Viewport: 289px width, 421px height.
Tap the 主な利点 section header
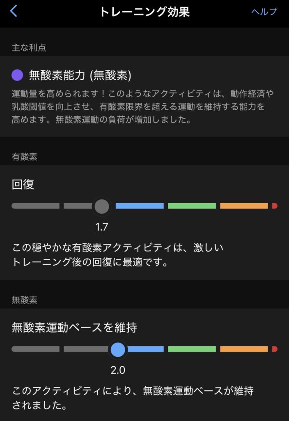pyautogui.click(x=29, y=47)
